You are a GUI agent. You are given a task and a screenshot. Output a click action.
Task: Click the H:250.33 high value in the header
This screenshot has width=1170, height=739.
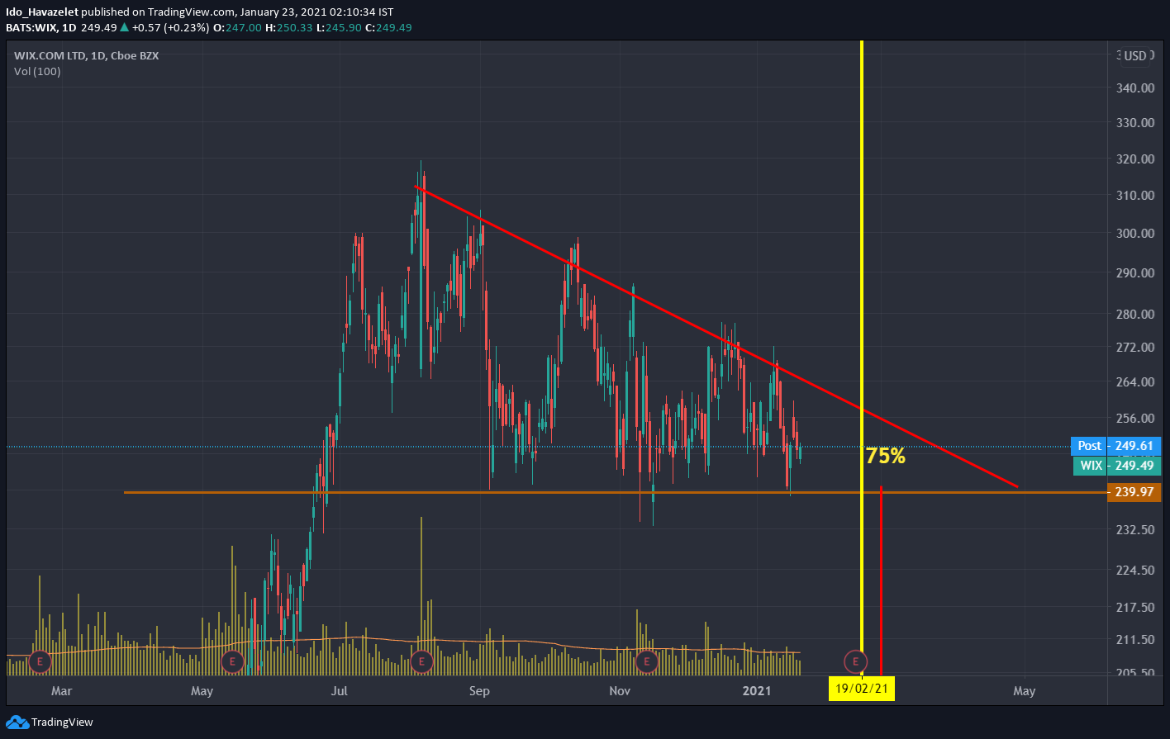coord(288,27)
